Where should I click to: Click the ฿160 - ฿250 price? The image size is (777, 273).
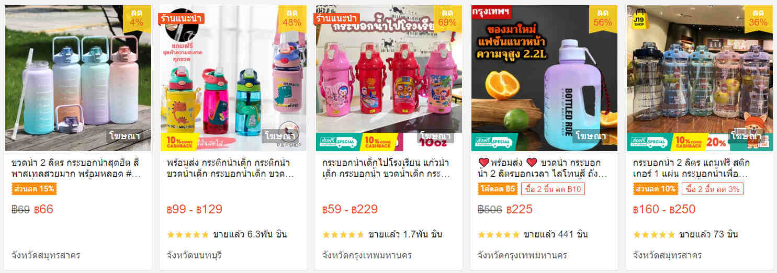664,210
